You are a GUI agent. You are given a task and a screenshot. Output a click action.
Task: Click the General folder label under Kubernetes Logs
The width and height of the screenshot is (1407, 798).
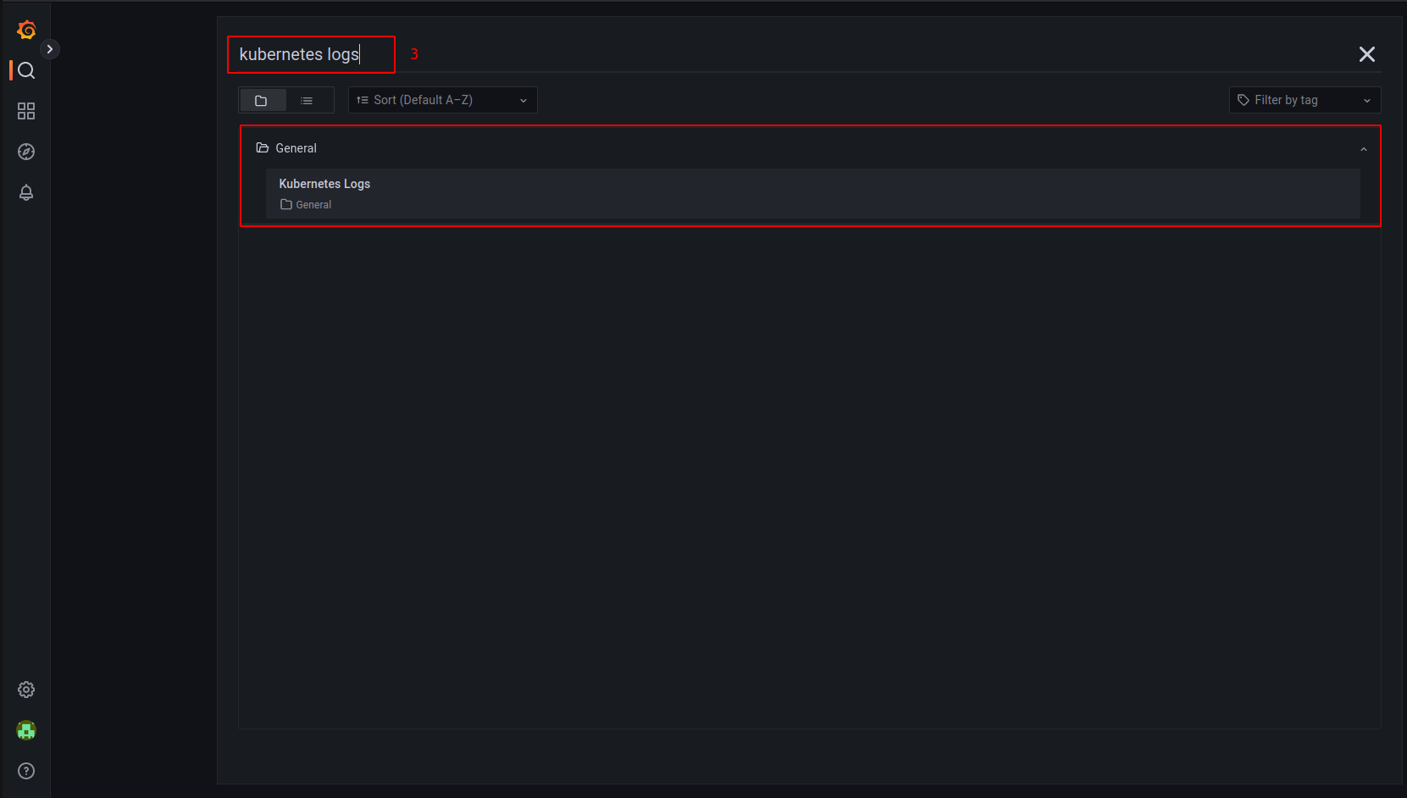(x=313, y=205)
